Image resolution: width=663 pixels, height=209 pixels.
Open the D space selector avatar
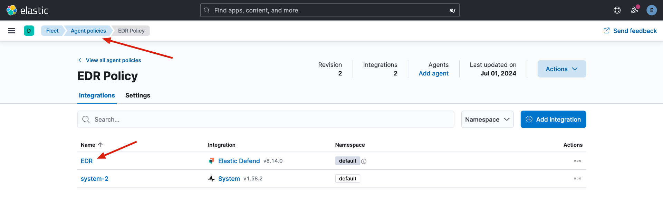coord(29,31)
